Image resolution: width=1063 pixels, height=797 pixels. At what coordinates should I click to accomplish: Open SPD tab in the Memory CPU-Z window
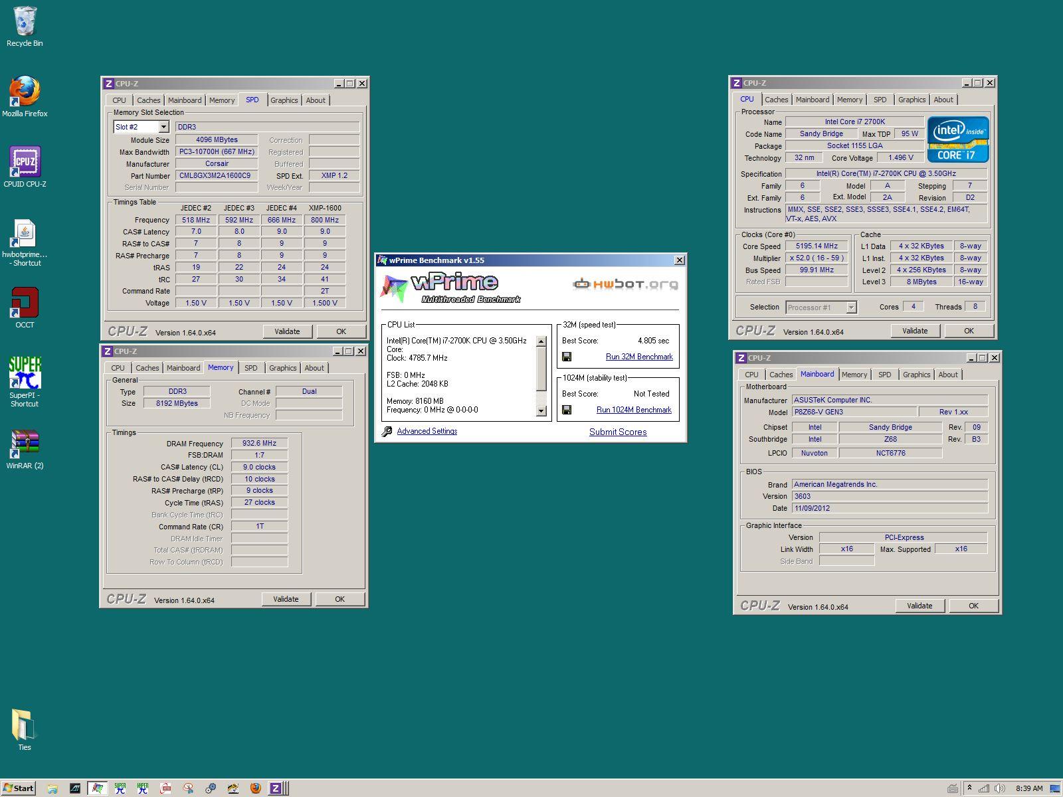pos(250,368)
